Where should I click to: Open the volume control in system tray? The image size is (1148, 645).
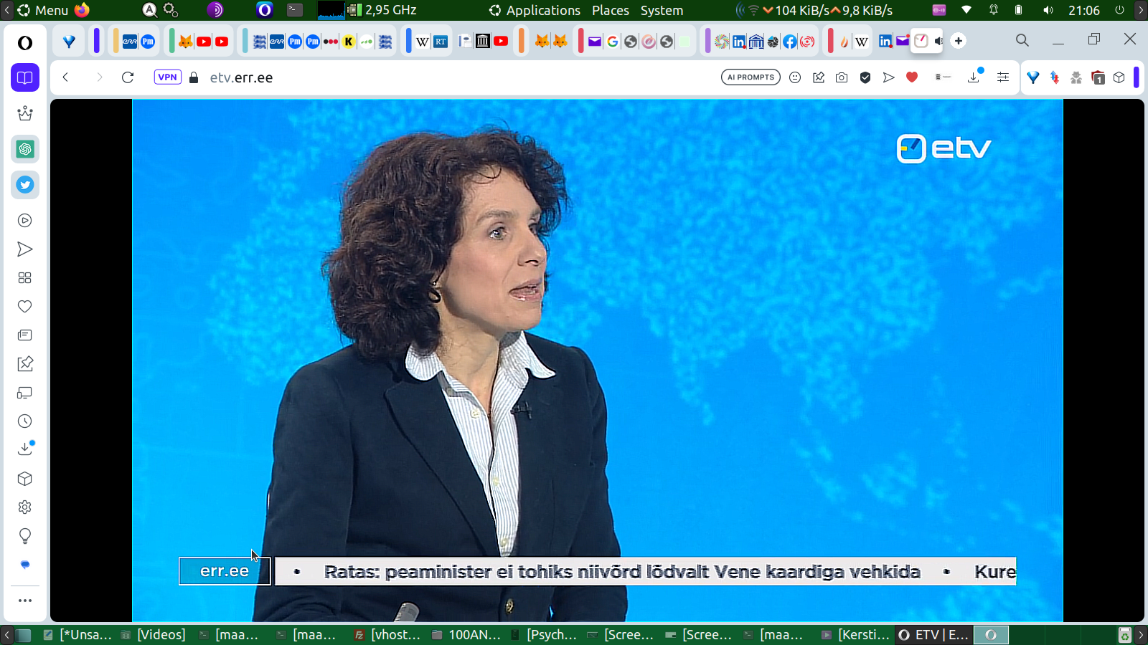pos(1048,10)
